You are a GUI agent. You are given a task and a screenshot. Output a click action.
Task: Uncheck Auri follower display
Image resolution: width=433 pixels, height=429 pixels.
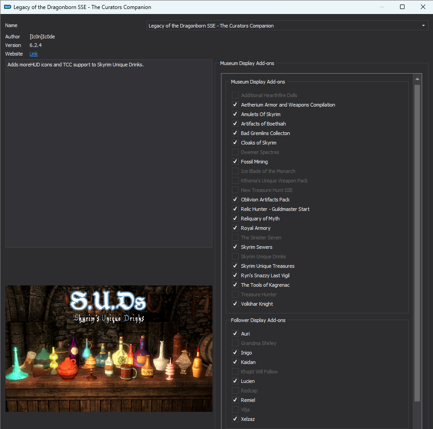pos(235,334)
